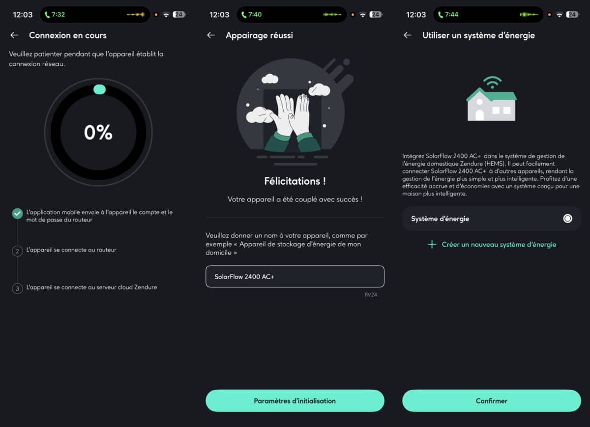Viewport: 590px width, 427px height.
Task: Tap the Wi-Fi status icon in the first screen
Action: click(x=167, y=14)
